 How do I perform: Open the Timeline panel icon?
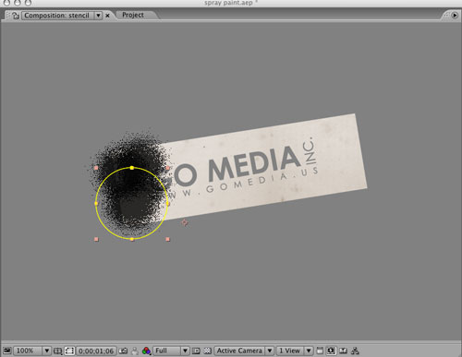pyautogui.click(x=343, y=351)
